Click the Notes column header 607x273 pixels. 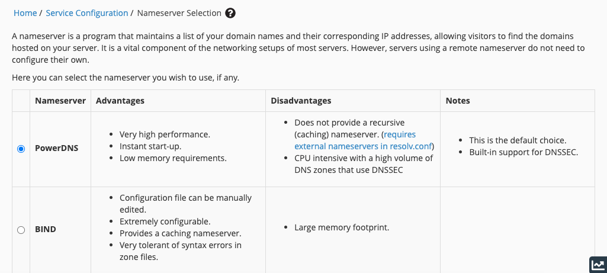tap(458, 101)
